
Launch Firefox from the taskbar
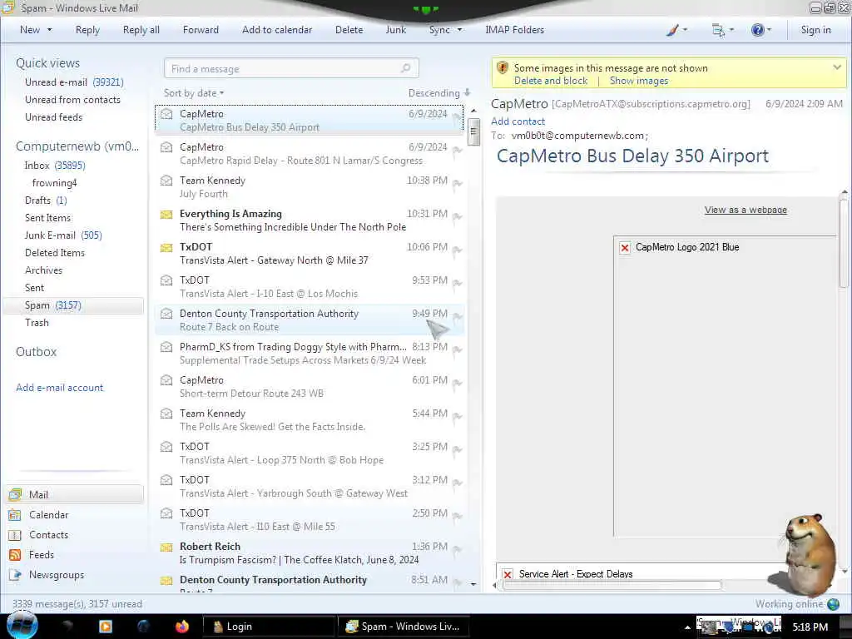(x=182, y=627)
